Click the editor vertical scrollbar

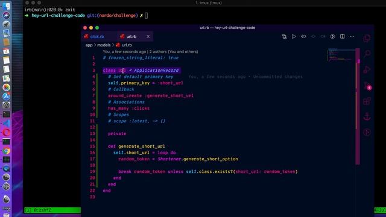tap(358, 106)
